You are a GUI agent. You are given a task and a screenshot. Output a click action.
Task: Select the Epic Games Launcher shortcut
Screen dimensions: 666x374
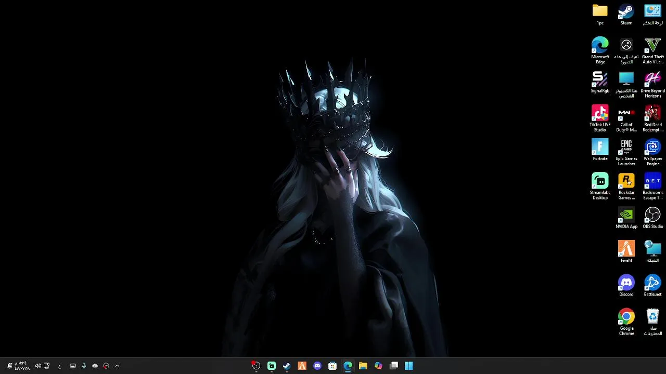(626, 152)
